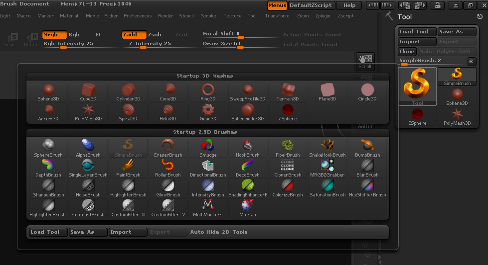
Task: Choose the AlphaBrush
Action: coord(88,149)
